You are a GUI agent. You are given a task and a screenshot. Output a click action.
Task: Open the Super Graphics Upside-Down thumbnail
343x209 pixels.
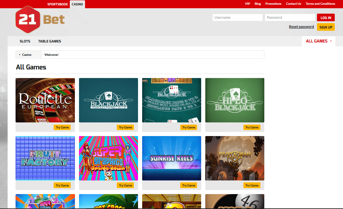pos(109,158)
